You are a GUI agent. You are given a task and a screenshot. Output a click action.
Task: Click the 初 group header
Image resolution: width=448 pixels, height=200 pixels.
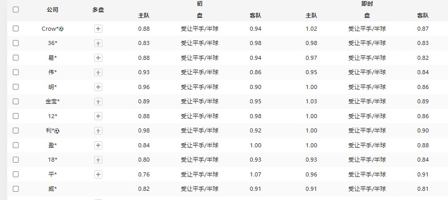coord(200,4)
